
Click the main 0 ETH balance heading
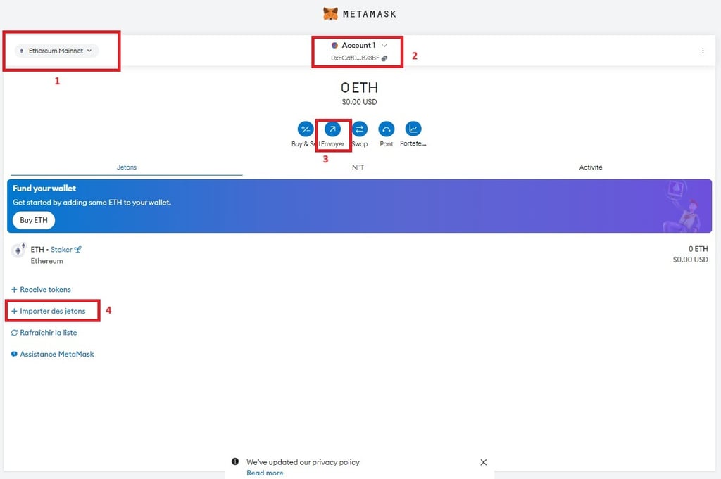[359, 87]
